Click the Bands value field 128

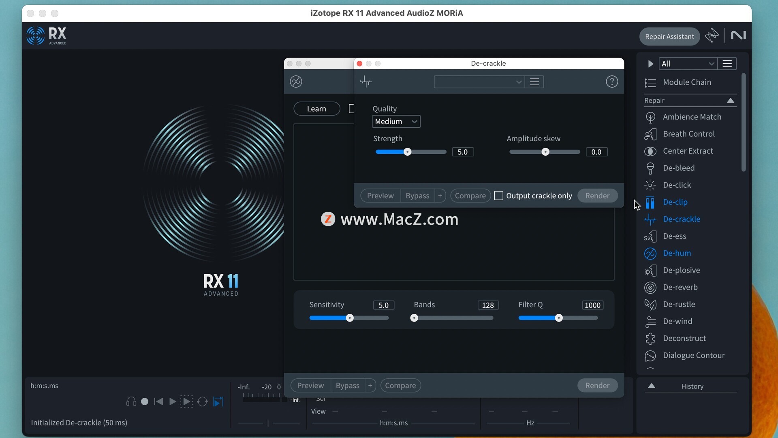(488, 305)
